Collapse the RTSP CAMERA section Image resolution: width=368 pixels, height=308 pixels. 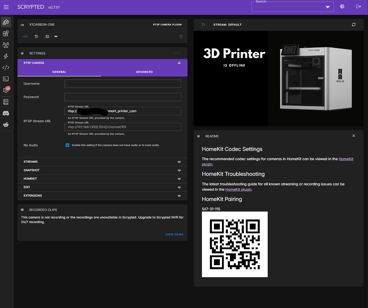(179, 63)
